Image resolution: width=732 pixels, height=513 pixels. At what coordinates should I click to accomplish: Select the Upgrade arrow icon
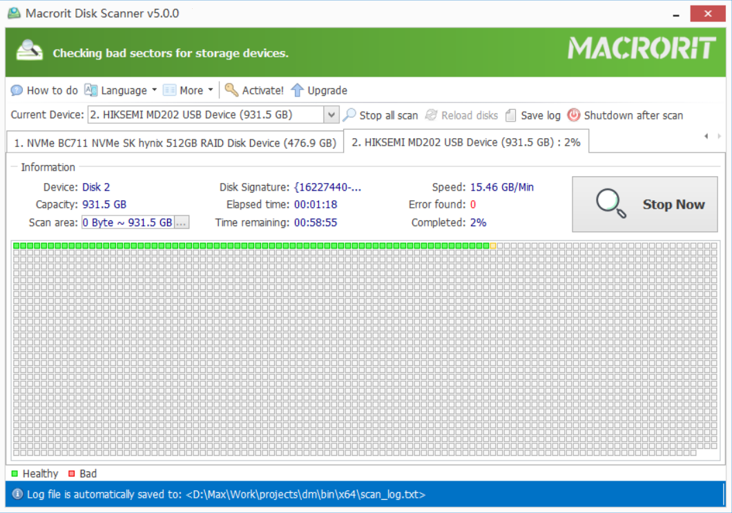tap(298, 90)
